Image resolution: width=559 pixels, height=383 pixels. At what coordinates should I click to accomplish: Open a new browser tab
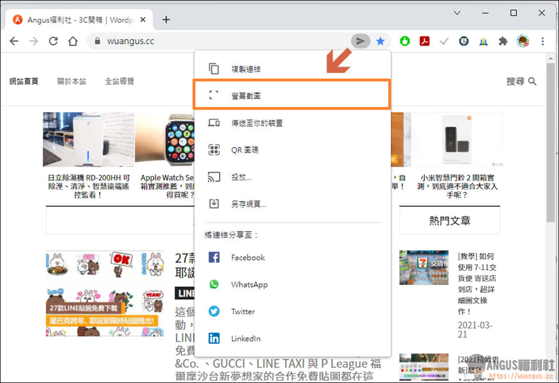(x=166, y=20)
